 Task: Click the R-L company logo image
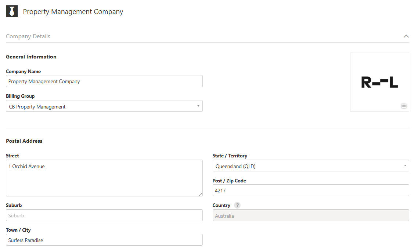(x=379, y=82)
